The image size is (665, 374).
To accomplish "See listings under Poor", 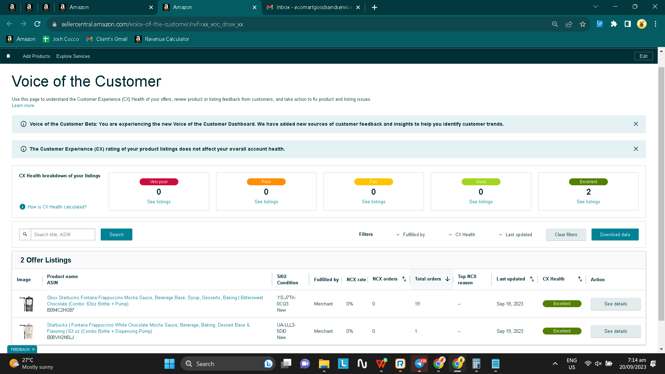I will coord(266,202).
